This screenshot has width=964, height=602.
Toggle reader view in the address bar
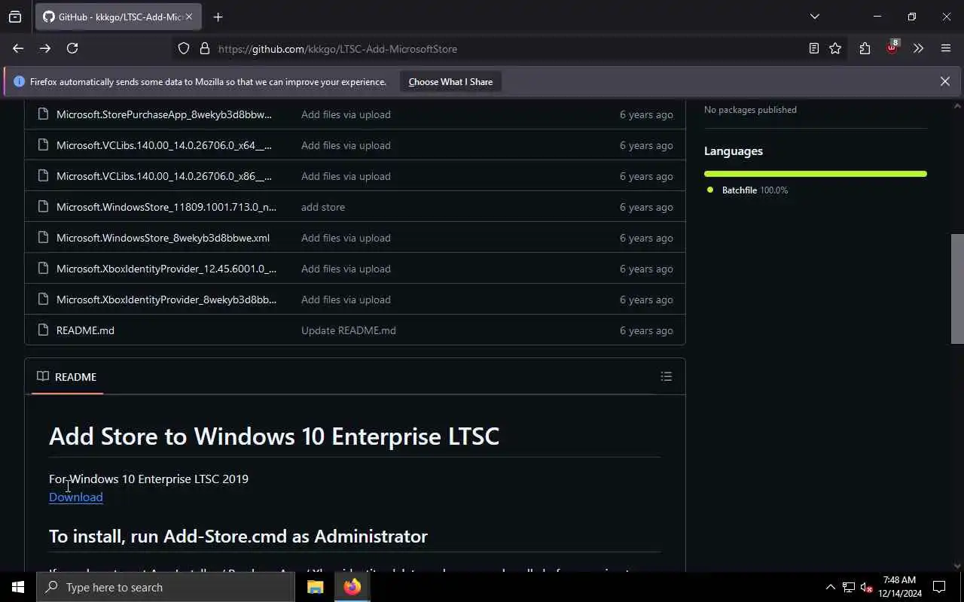814,49
